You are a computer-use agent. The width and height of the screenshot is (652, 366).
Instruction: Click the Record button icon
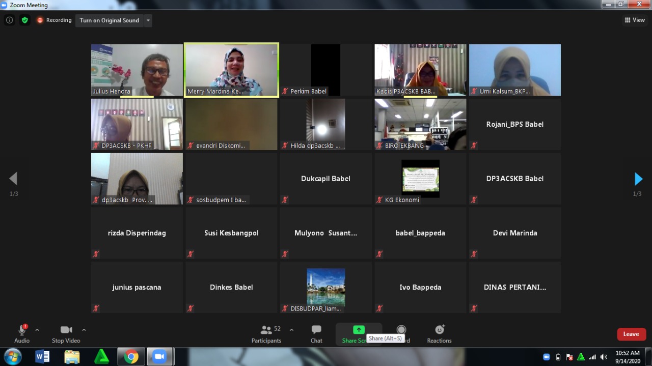(x=401, y=330)
